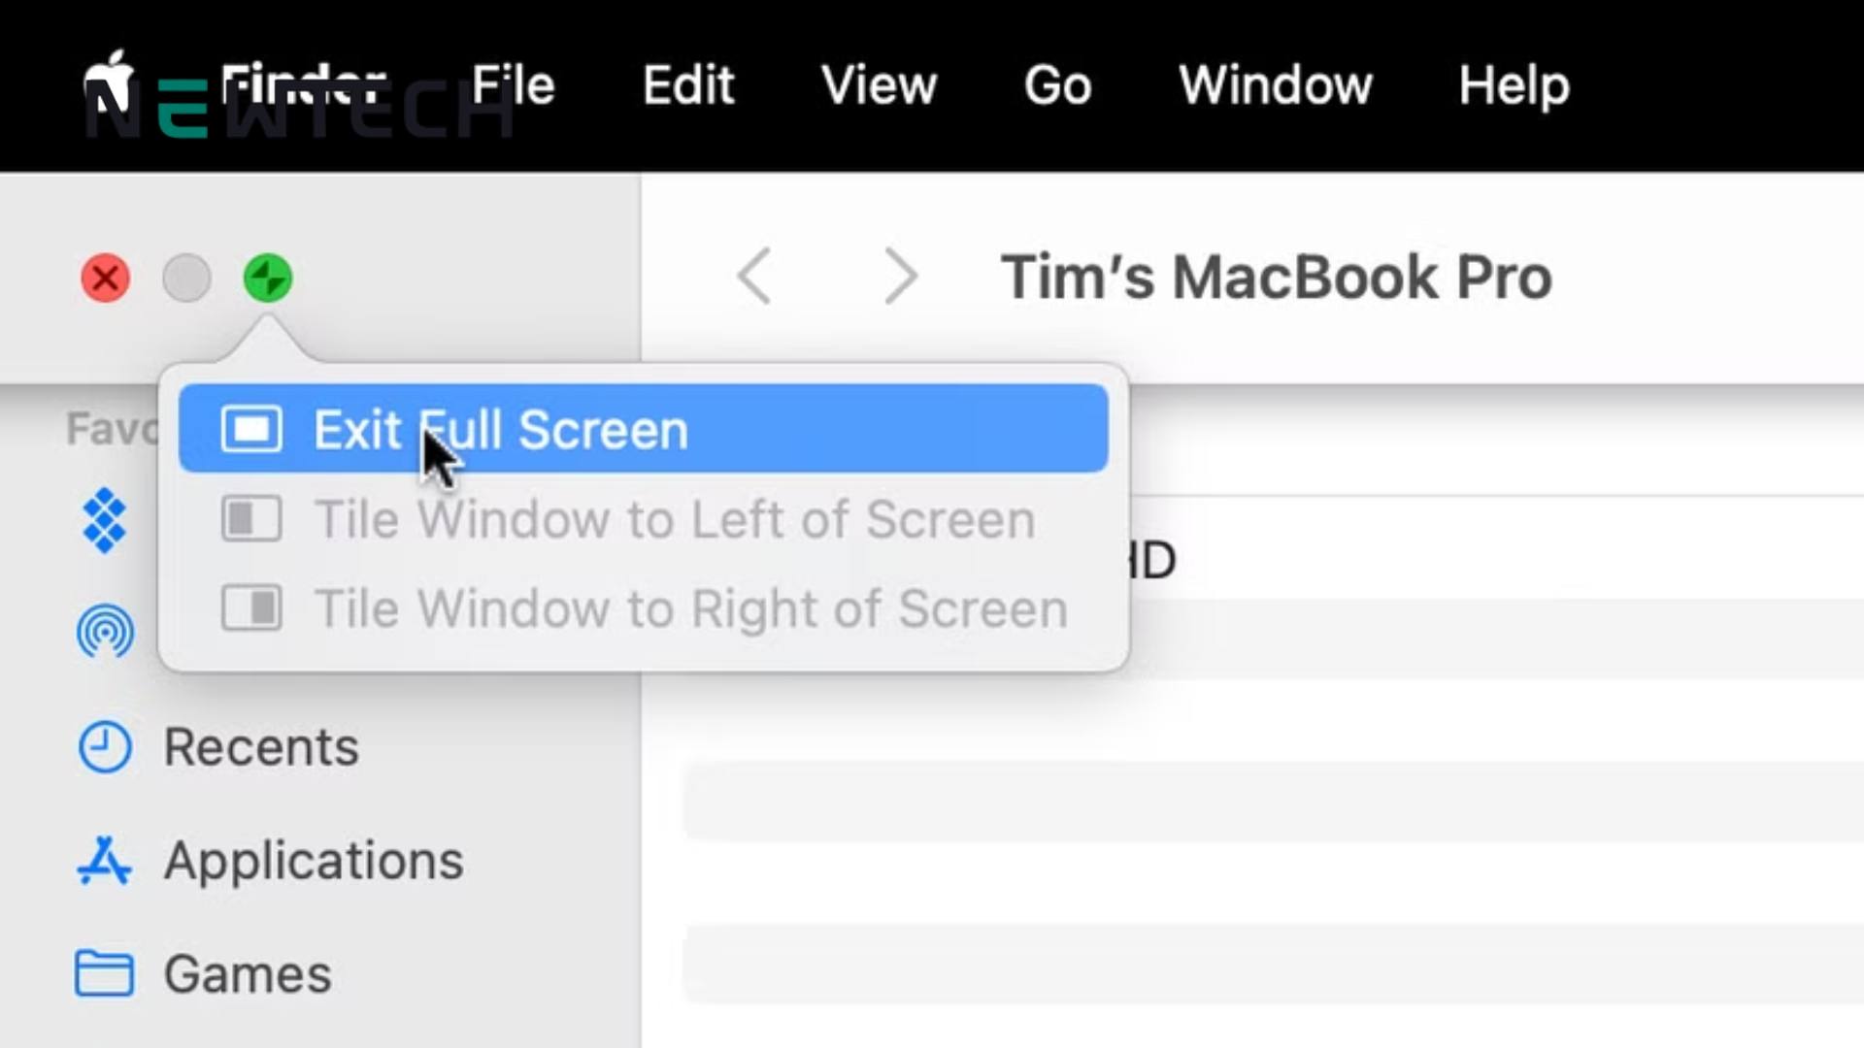The height and width of the screenshot is (1048, 1864).
Task: Go forward with the right chevron
Action: coord(901,277)
